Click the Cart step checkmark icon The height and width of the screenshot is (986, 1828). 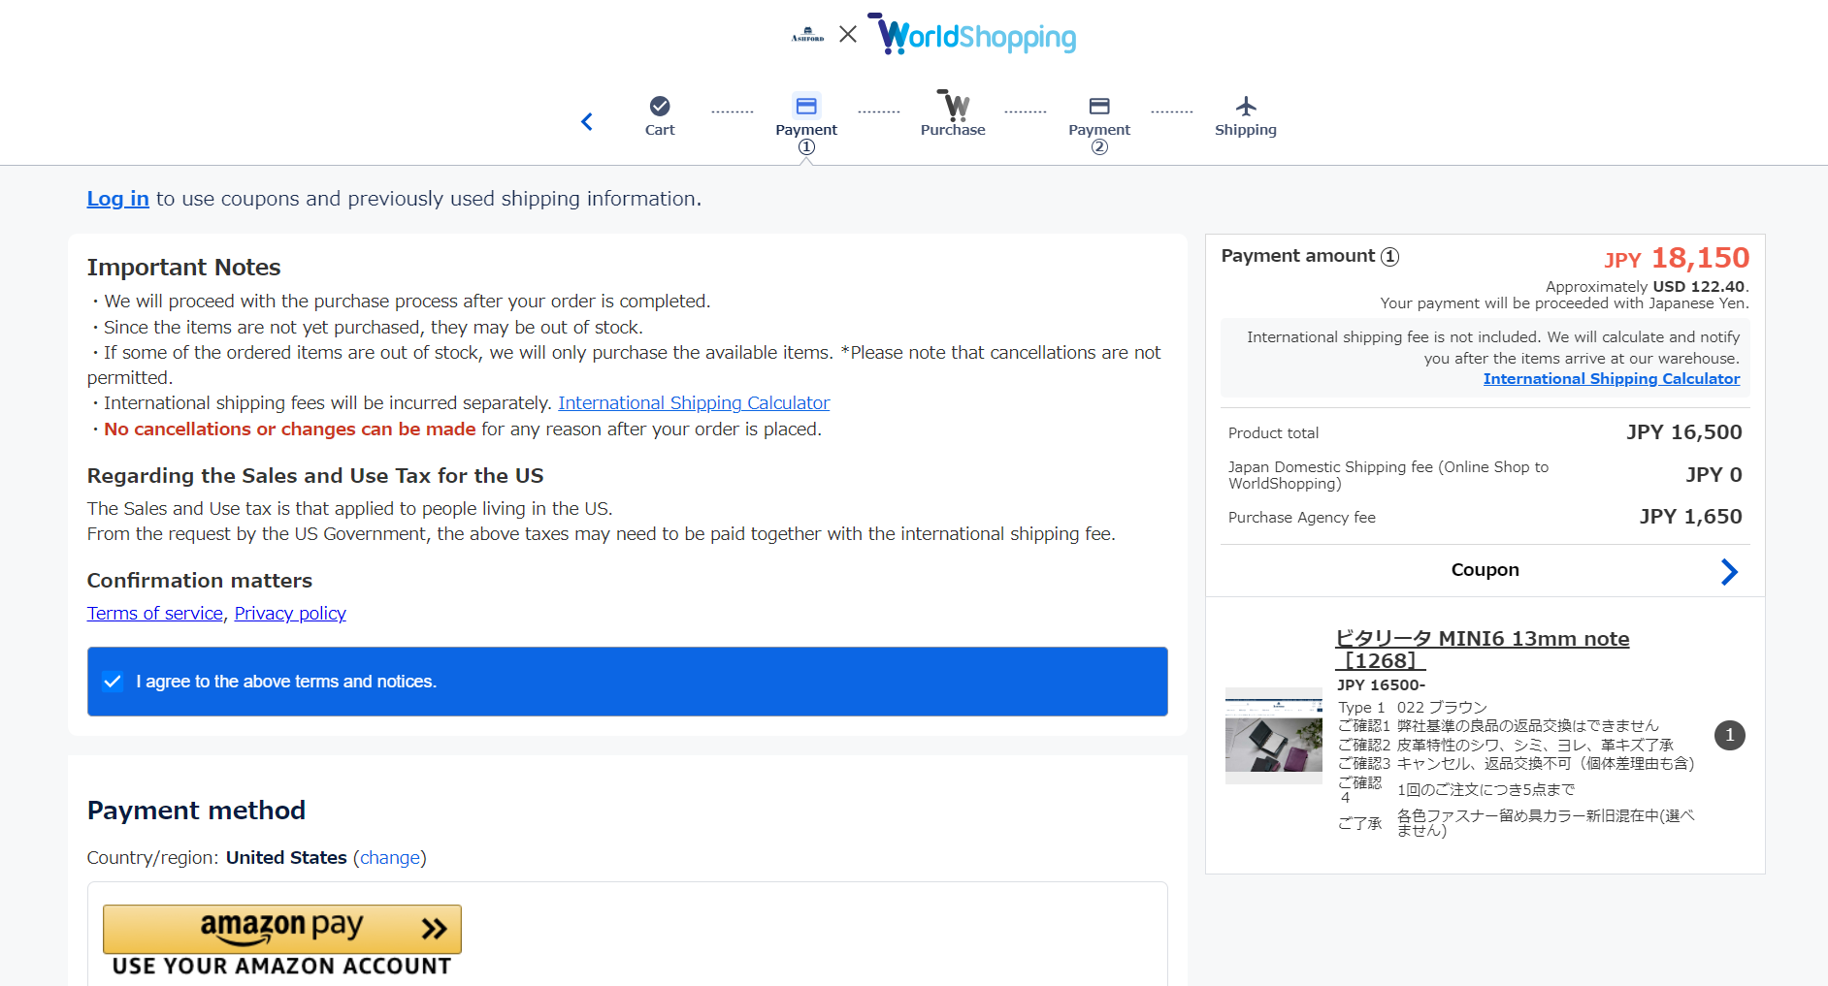click(x=660, y=106)
